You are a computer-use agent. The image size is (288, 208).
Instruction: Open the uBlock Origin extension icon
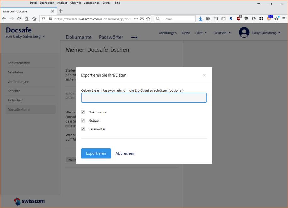pos(239,18)
